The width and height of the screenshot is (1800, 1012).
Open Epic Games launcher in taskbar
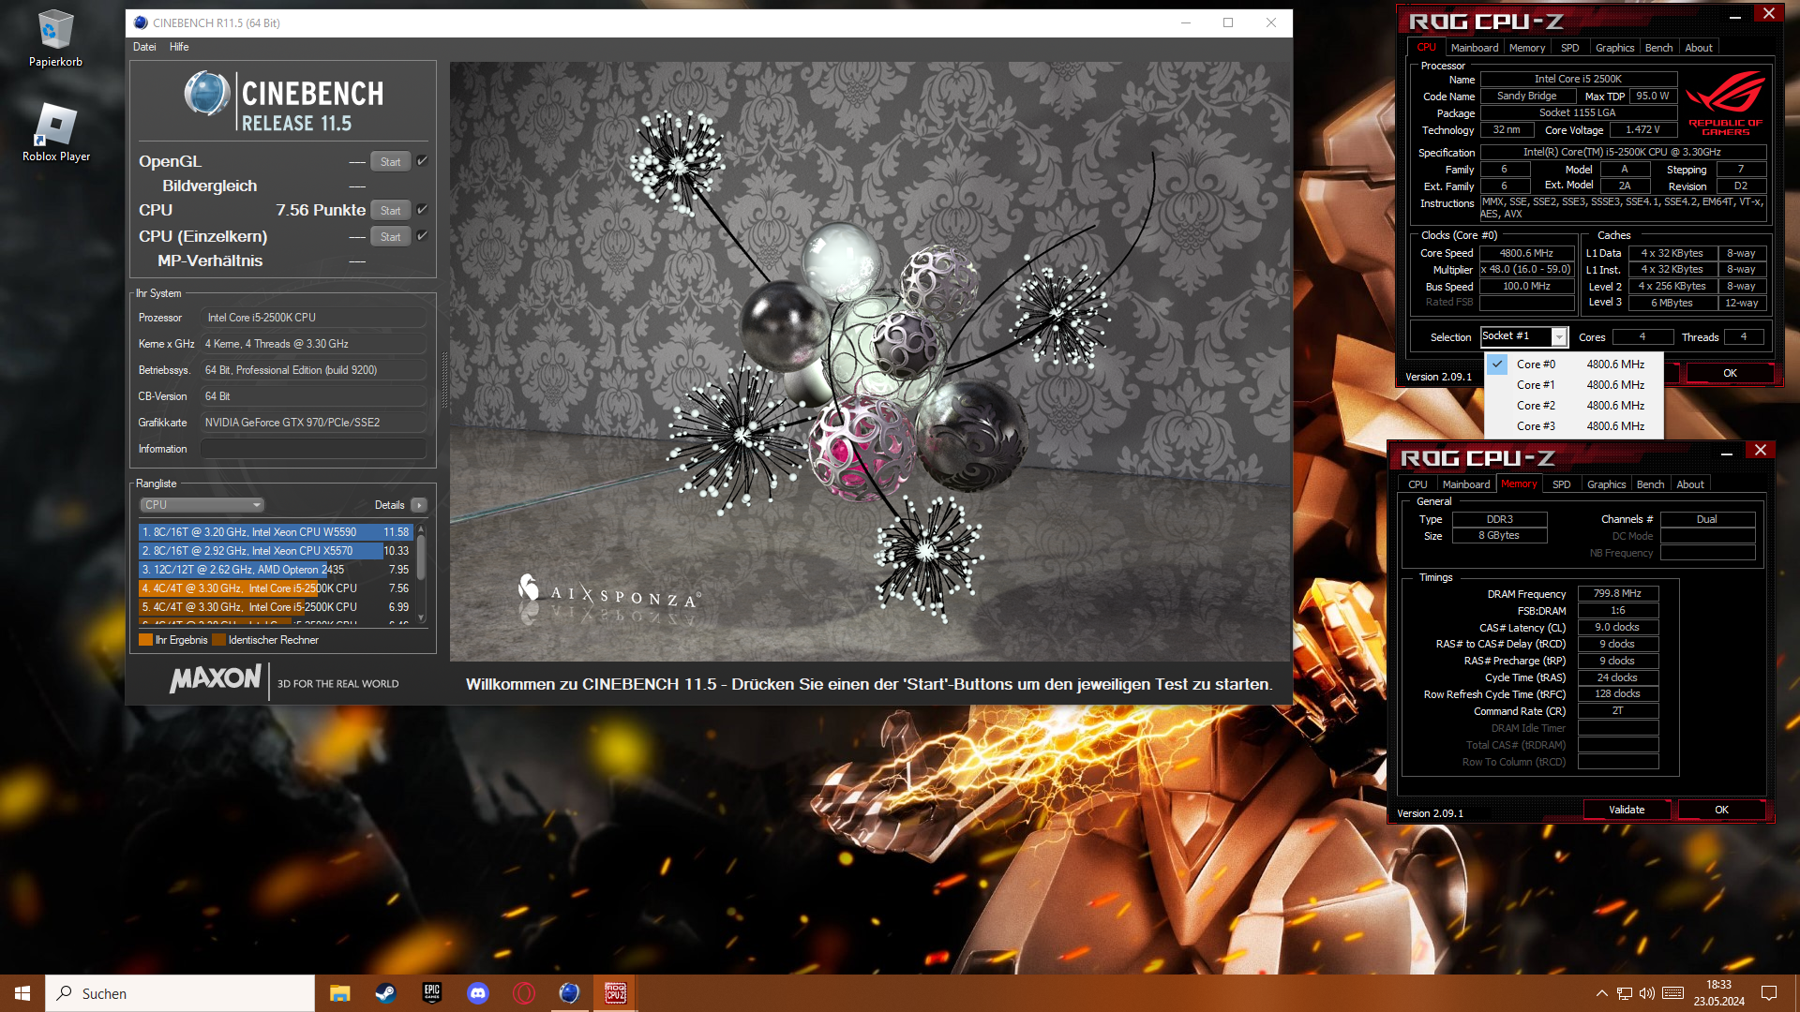[x=431, y=993]
